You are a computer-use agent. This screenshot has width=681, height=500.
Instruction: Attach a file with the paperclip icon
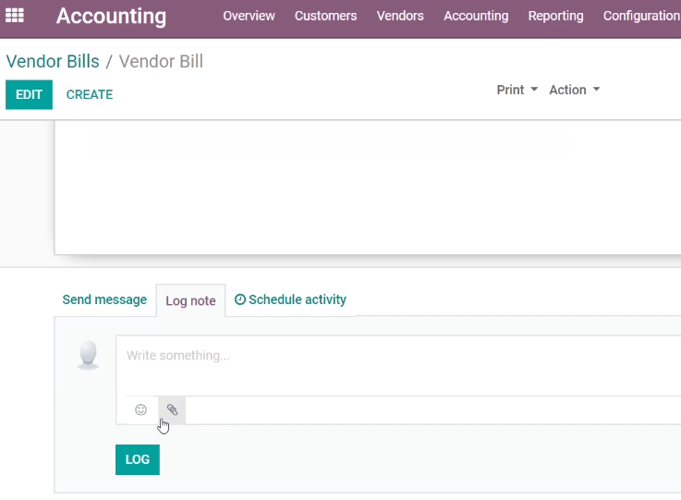[172, 409]
